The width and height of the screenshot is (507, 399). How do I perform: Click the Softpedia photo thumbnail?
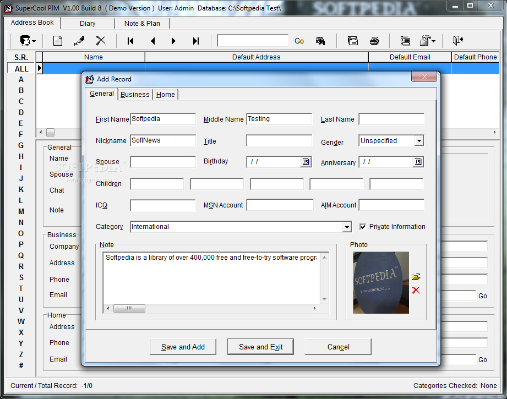pos(381,282)
